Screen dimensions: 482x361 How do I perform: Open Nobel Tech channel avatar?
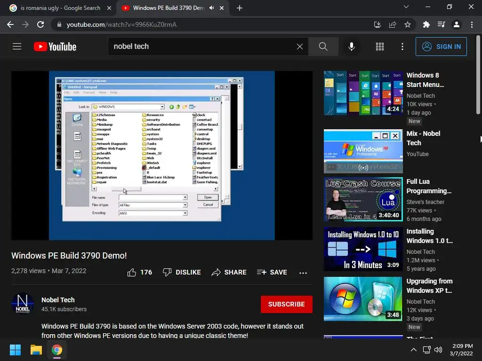(x=23, y=303)
